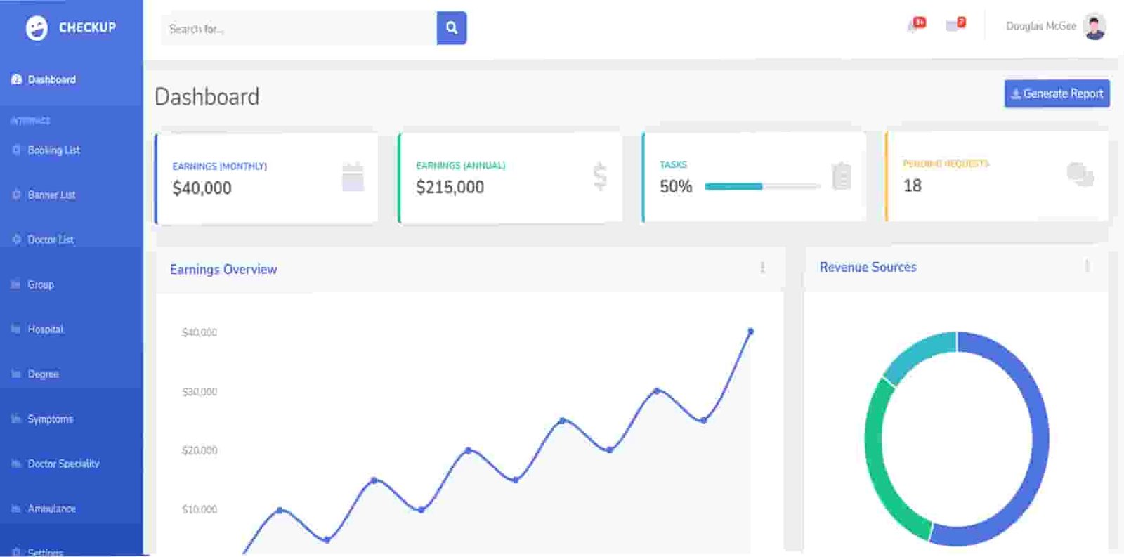Go to Doctor List in sidebar
Viewport: 1124px width, 557px height.
pyautogui.click(x=51, y=240)
